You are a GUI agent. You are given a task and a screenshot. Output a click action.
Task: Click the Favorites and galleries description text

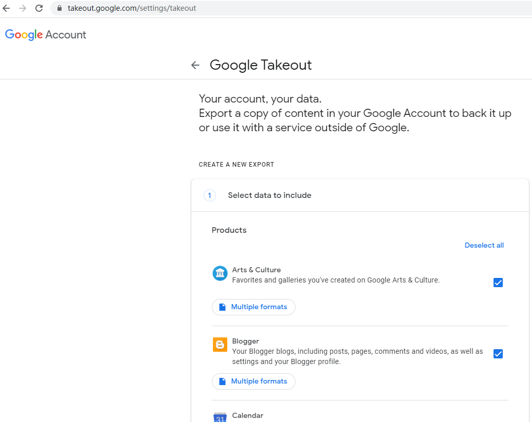click(336, 280)
